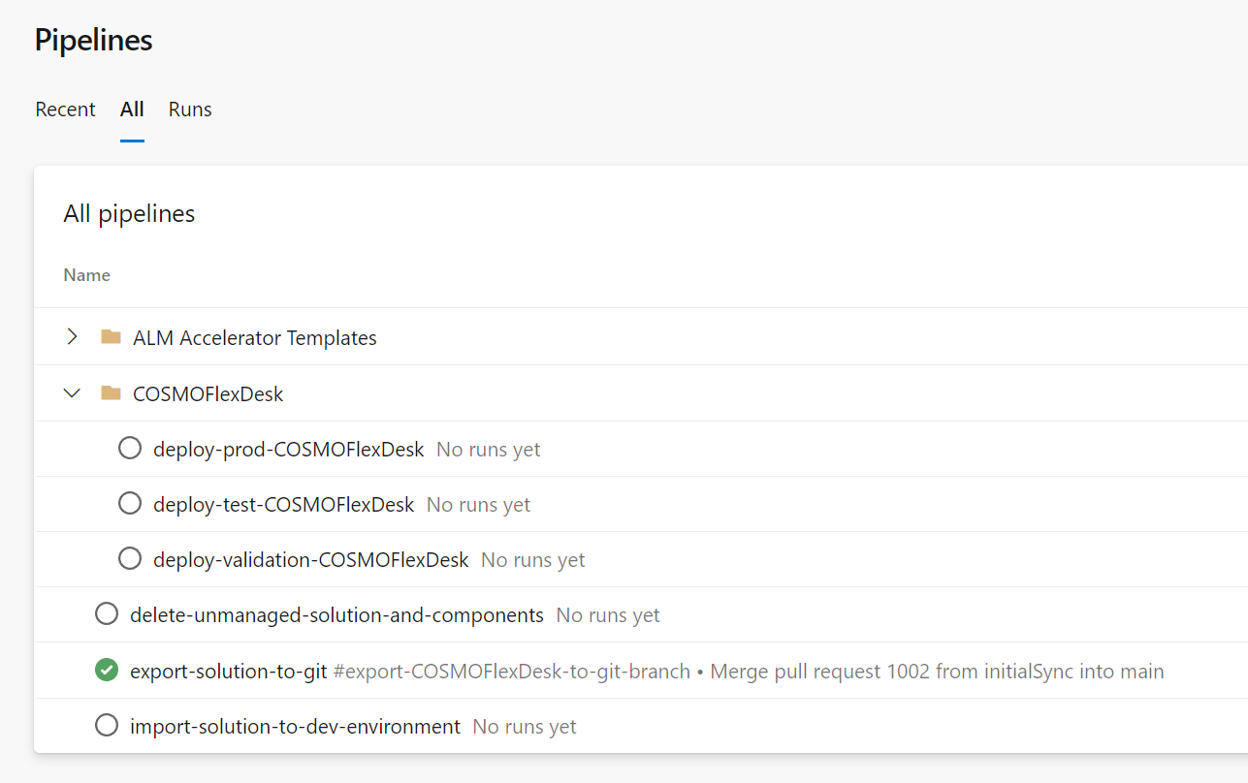
Task: Open the export-solution-to-git pipeline
Action: pos(228,670)
